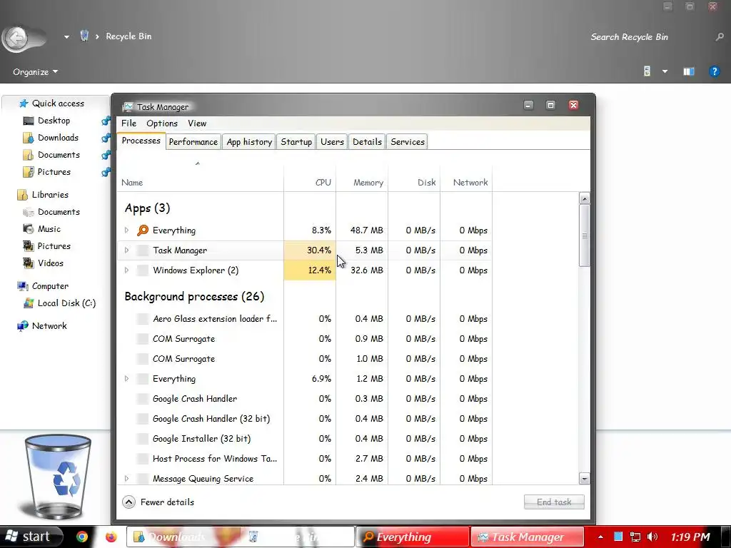Open the Help button in Recycle Bin window
This screenshot has width=731, height=548.
714,71
